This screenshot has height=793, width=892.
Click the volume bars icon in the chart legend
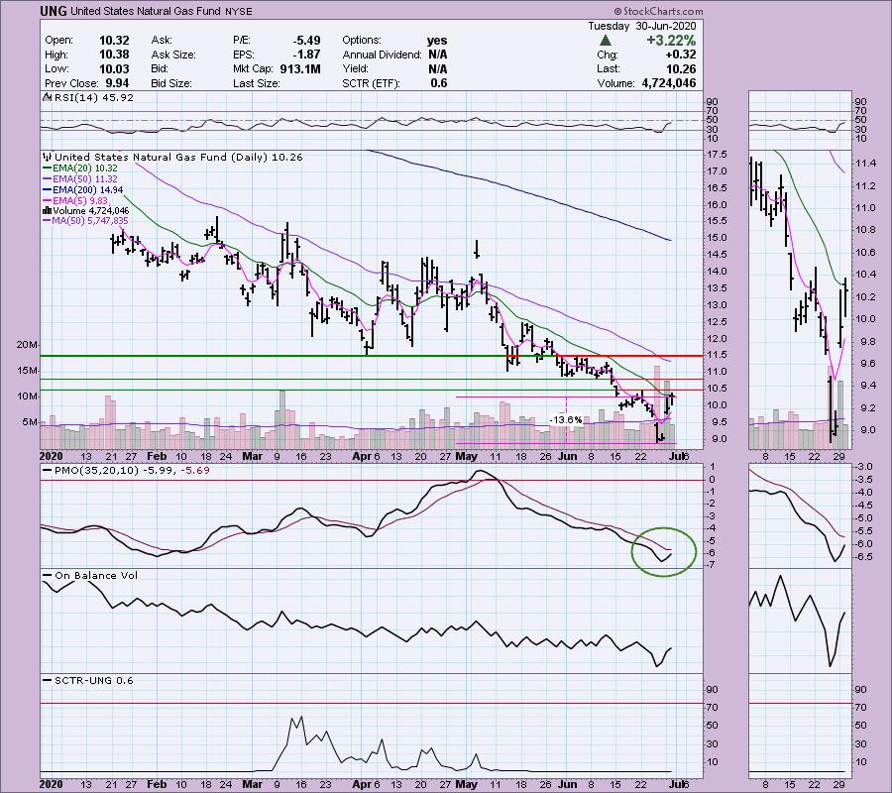pyautogui.click(x=48, y=211)
